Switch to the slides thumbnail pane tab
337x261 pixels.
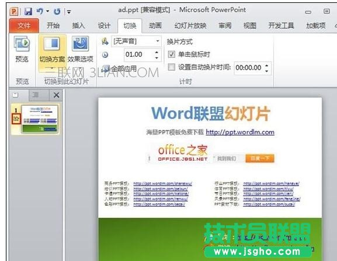point(15,95)
